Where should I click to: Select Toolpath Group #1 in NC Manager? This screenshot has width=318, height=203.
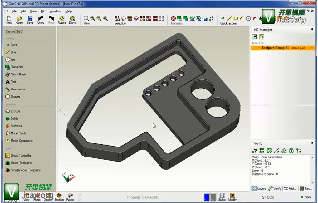(x=275, y=48)
